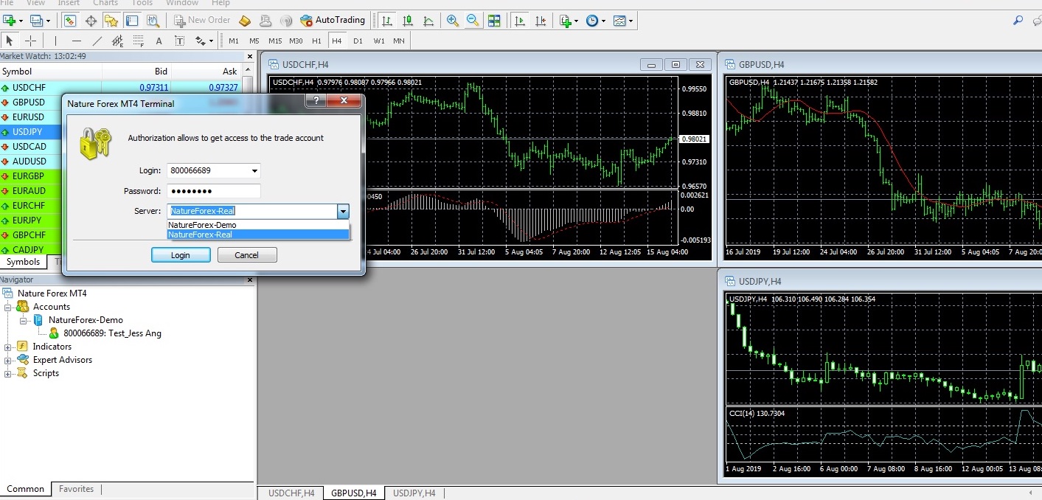Switch chart to candlesticks style

408,21
